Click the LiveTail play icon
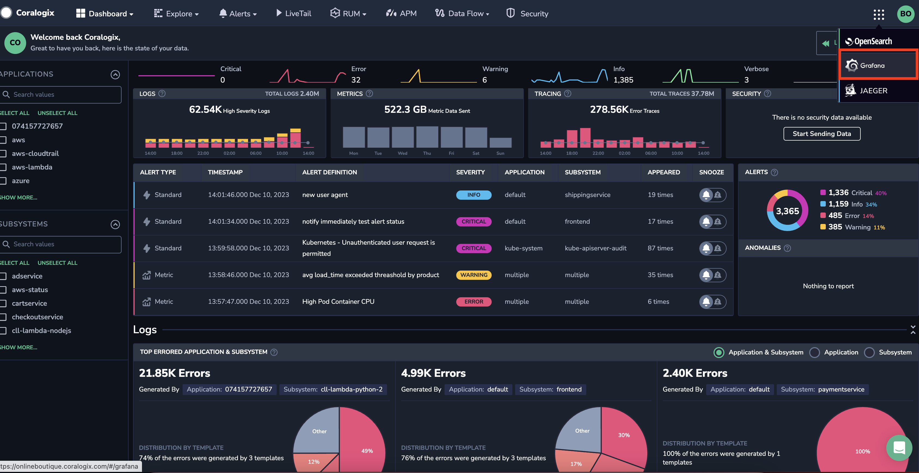This screenshot has height=473, width=919. tap(279, 13)
